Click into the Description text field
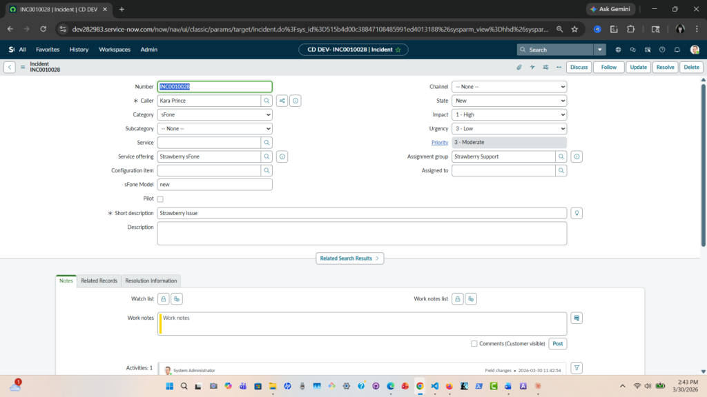This screenshot has height=397, width=707. point(362,233)
